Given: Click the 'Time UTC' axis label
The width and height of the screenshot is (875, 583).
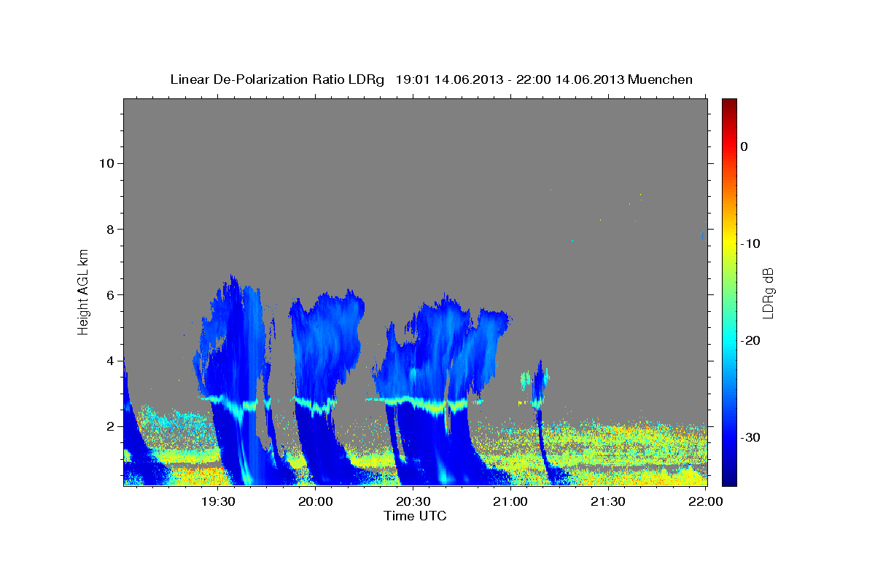Looking at the screenshot, I should click(x=415, y=516).
